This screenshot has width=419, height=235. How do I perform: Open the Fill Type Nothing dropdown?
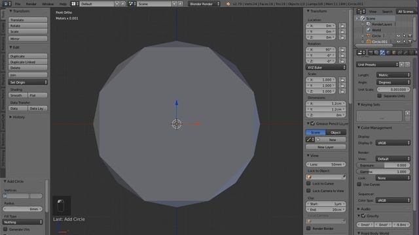[22, 222]
